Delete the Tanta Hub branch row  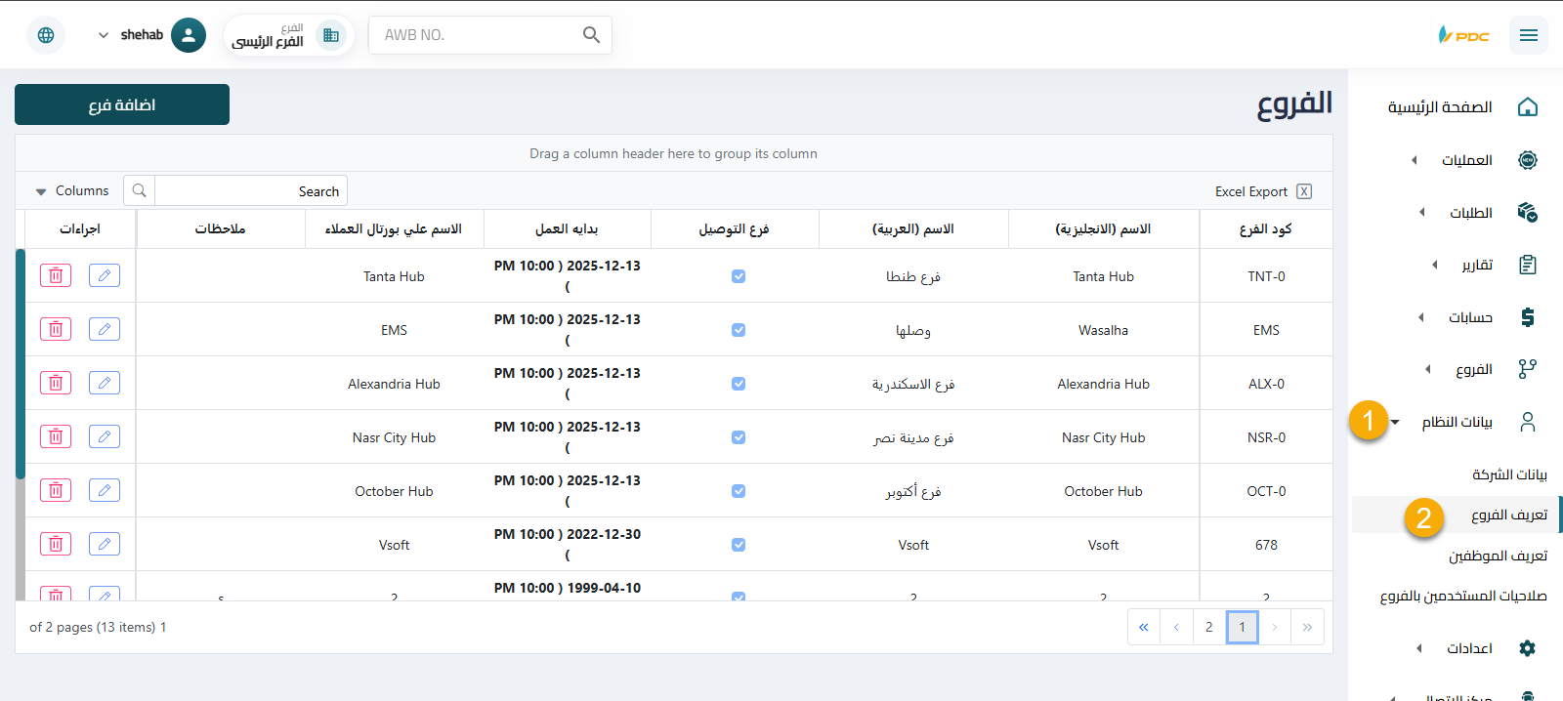tap(56, 275)
